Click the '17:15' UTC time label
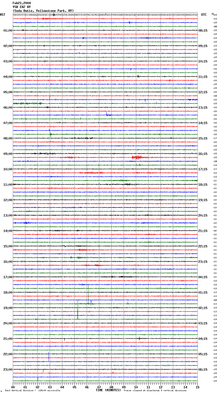 pos(203,169)
